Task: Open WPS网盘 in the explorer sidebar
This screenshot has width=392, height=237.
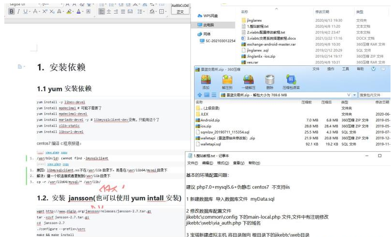Action: (x=210, y=15)
